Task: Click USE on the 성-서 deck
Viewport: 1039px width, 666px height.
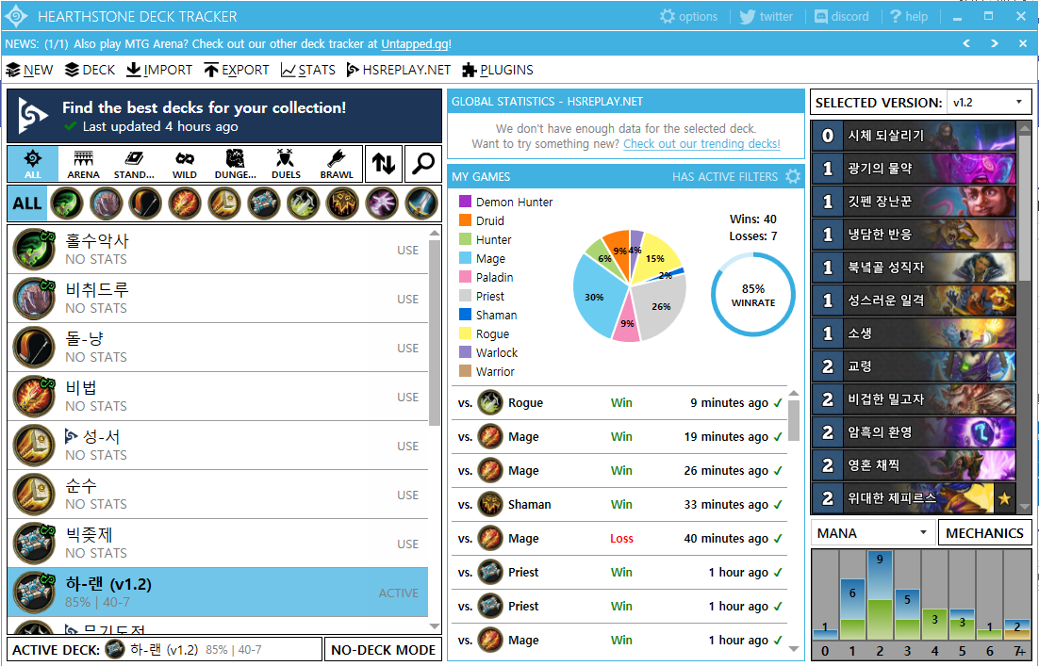Action: pyautogui.click(x=407, y=447)
